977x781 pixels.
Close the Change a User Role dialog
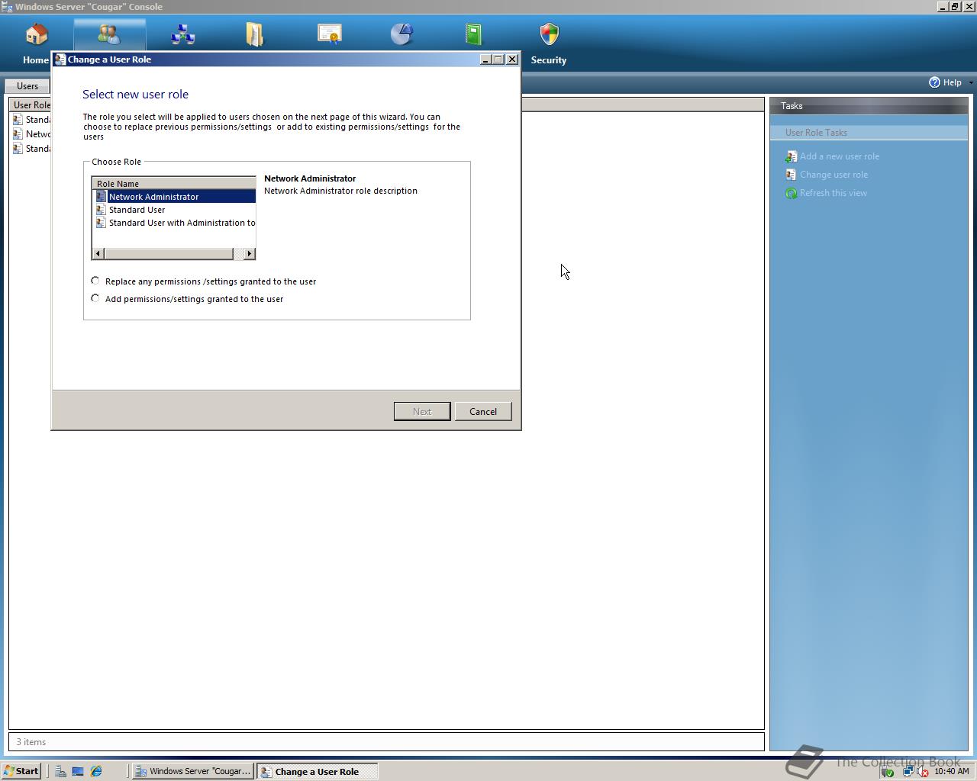[512, 59]
